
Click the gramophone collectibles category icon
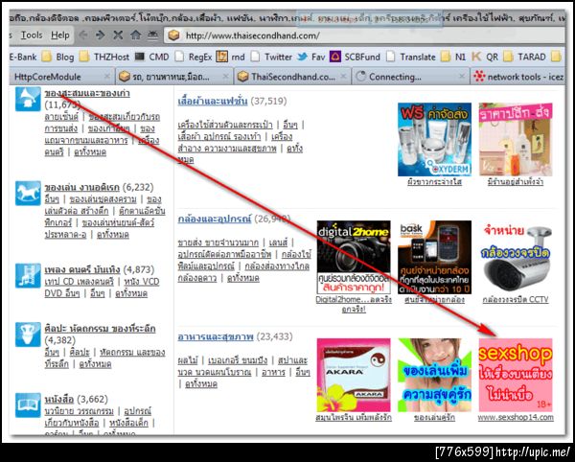[x=28, y=99]
